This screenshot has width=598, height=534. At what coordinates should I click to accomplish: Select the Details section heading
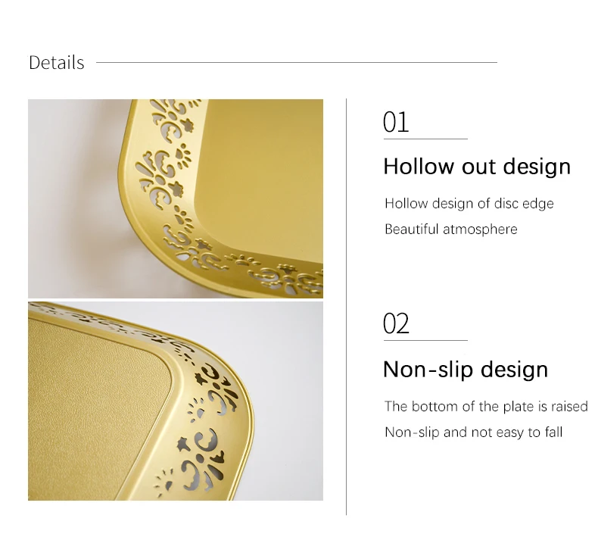(57, 63)
